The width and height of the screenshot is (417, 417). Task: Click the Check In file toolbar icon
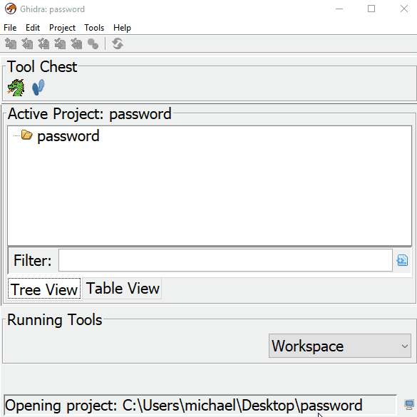60,44
